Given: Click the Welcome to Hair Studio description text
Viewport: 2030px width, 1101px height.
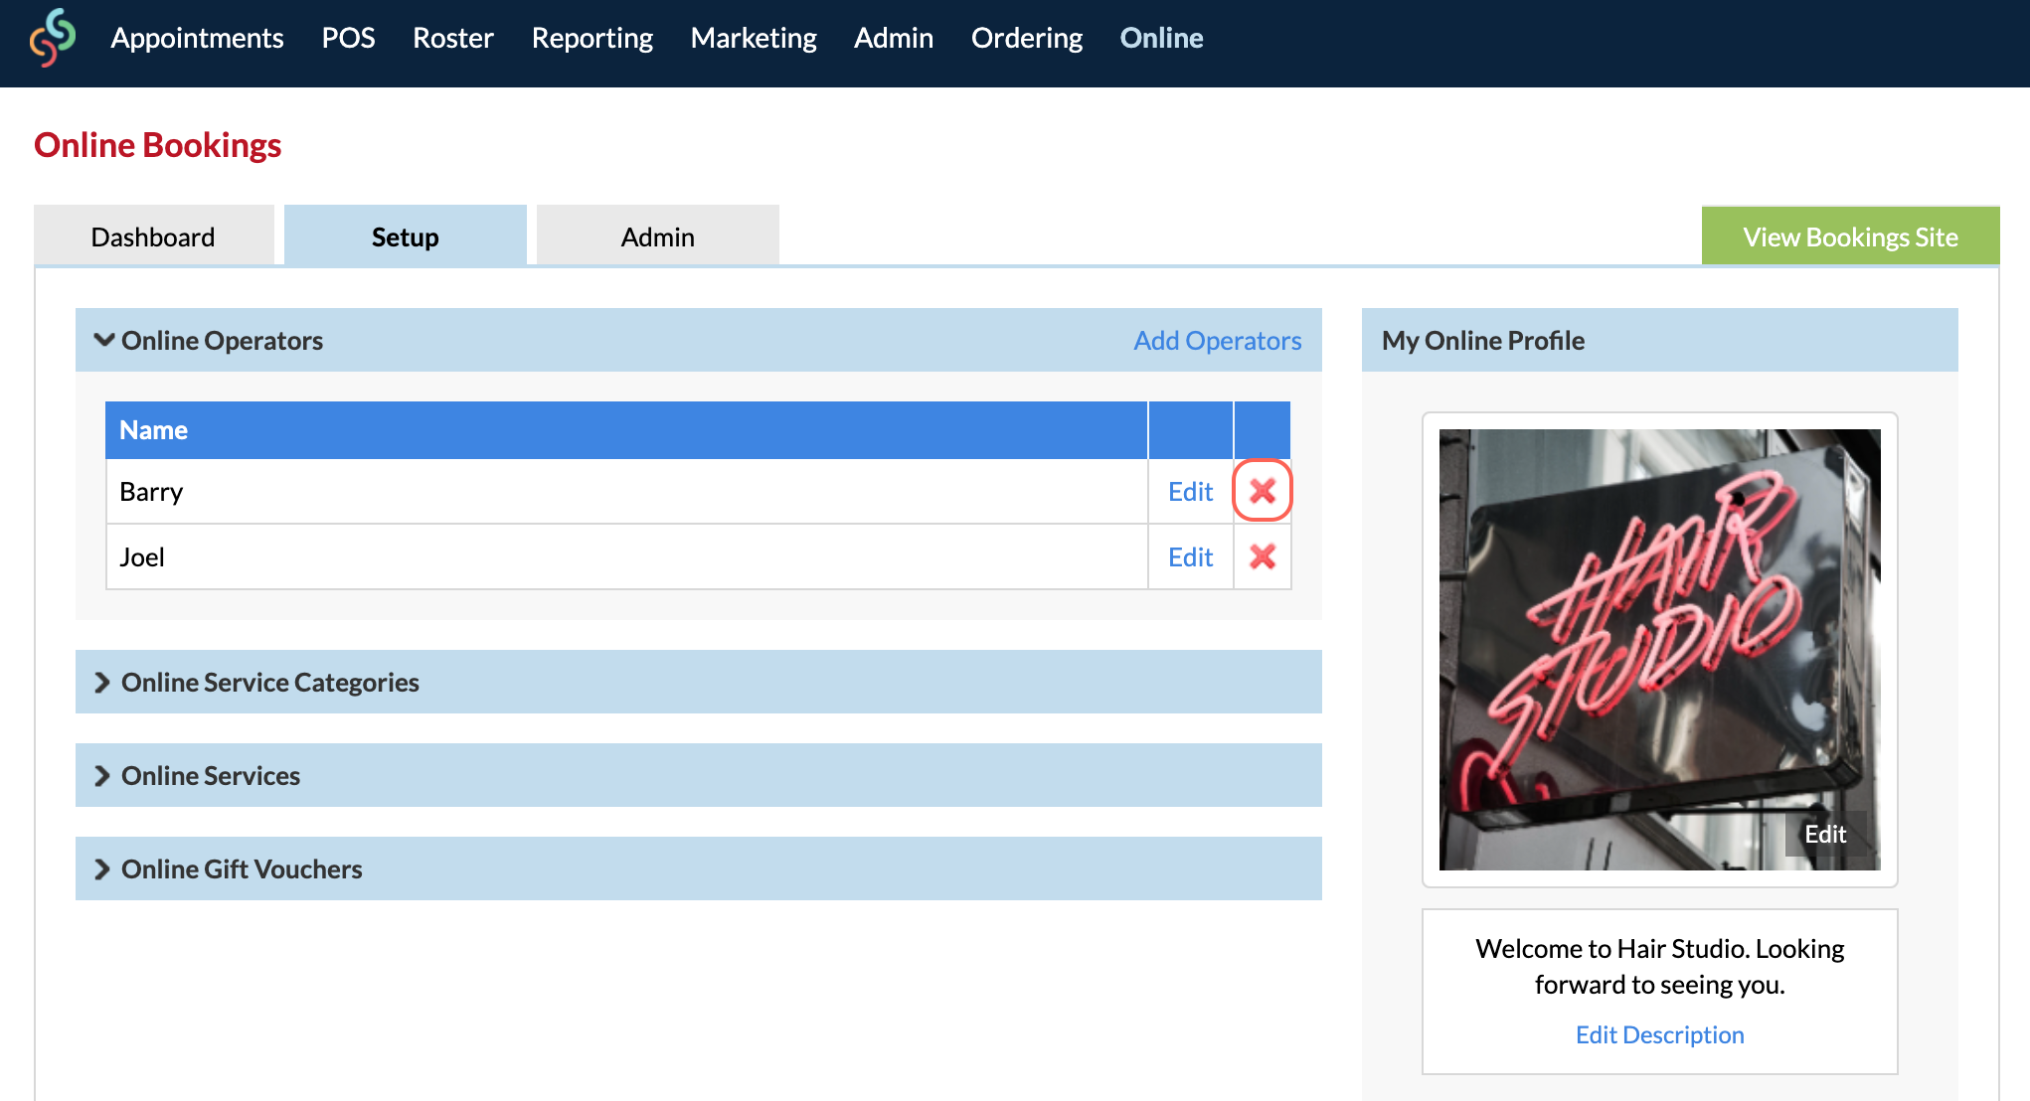Looking at the screenshot, I should tap(1660, 966).
